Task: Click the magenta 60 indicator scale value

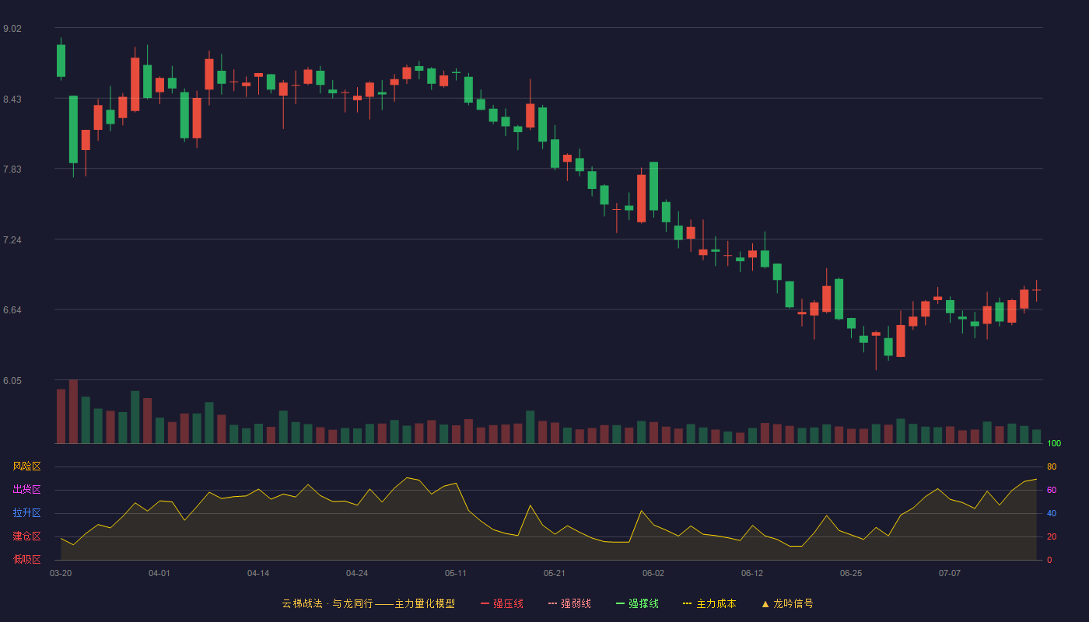Action: [1052, 490]
